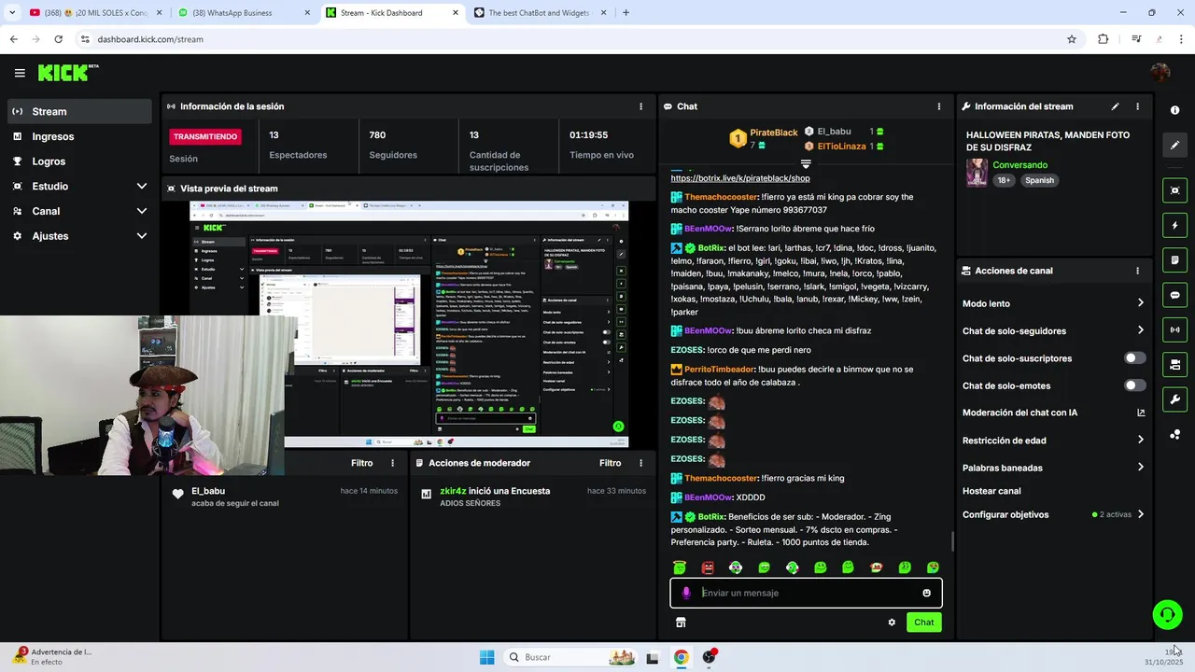The width and height of the screenshot is (1195, 672).
Task: Click the document note icon in right sidebar
Action: pyautogui.click(x=1174, y=260)
